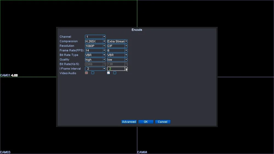Select the quality dropdown set to high
274x154 pixels.
click(x=95, y=60)
